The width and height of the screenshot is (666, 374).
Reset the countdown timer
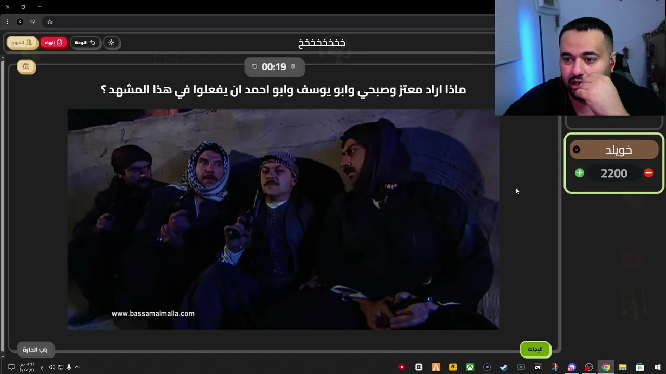pos(254,66)
